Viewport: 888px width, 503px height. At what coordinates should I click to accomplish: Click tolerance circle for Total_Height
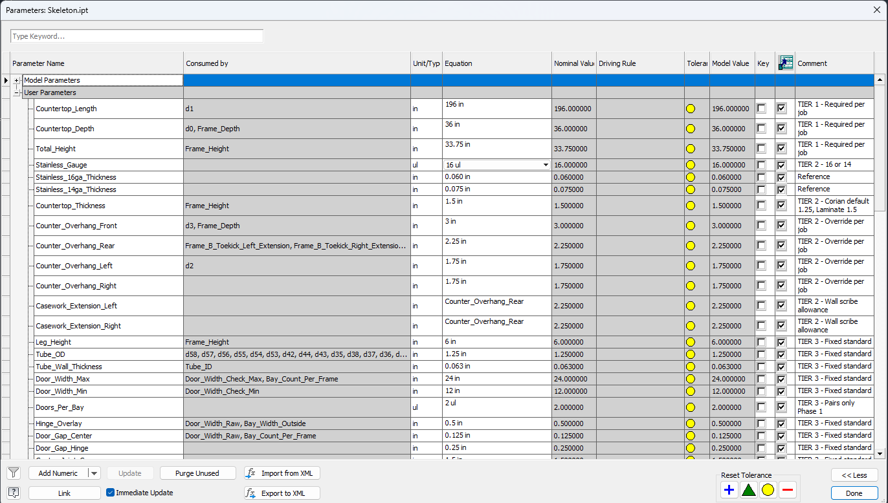tap(691, 149)
